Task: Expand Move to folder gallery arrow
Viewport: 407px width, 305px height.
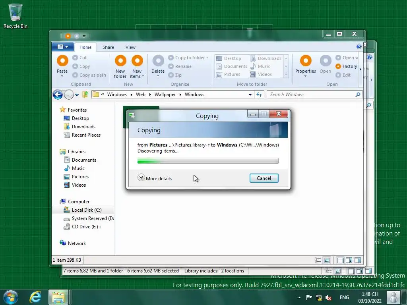Action: tap(286, 74)
